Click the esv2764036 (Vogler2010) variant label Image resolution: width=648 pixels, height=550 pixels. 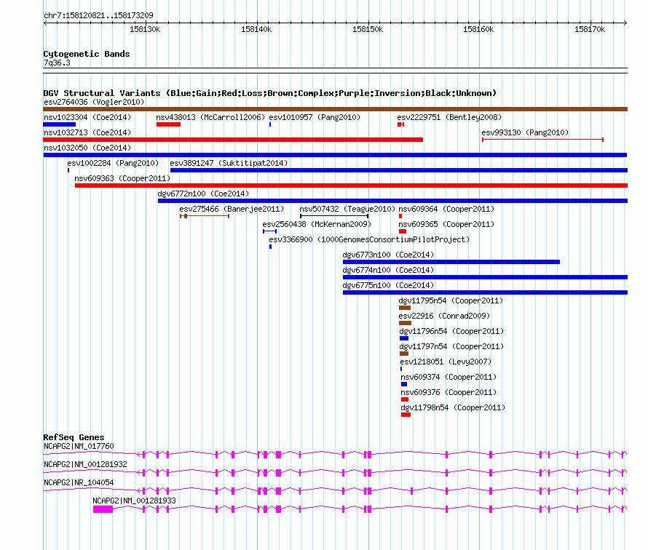[94, 102]
